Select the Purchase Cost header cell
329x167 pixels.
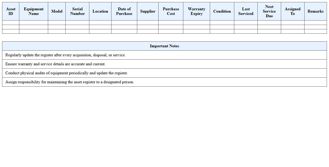(x=171, y=11)
